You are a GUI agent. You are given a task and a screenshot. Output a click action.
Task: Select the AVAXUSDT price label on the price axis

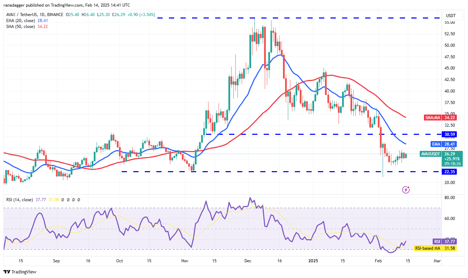tap(430, 154)
